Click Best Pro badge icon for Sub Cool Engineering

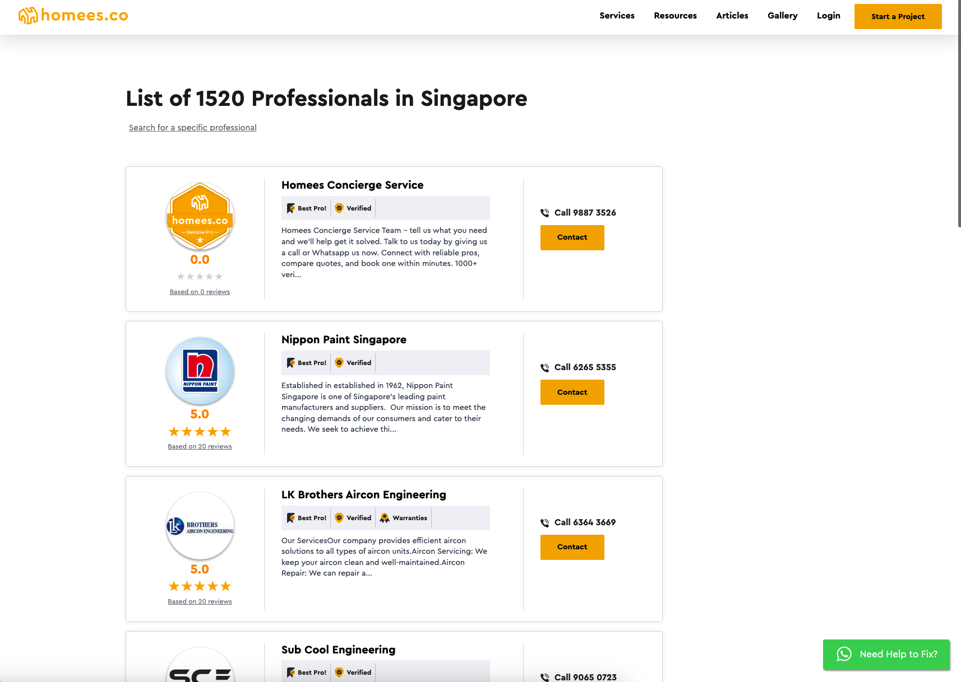click(290, 672)
